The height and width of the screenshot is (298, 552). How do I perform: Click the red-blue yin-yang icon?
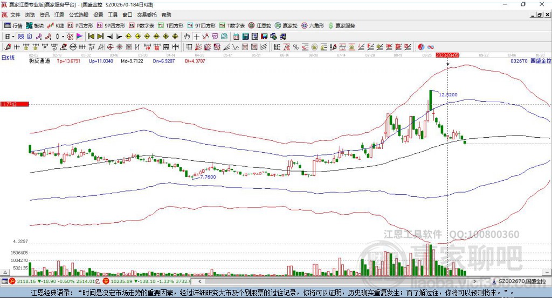[420, 47]
